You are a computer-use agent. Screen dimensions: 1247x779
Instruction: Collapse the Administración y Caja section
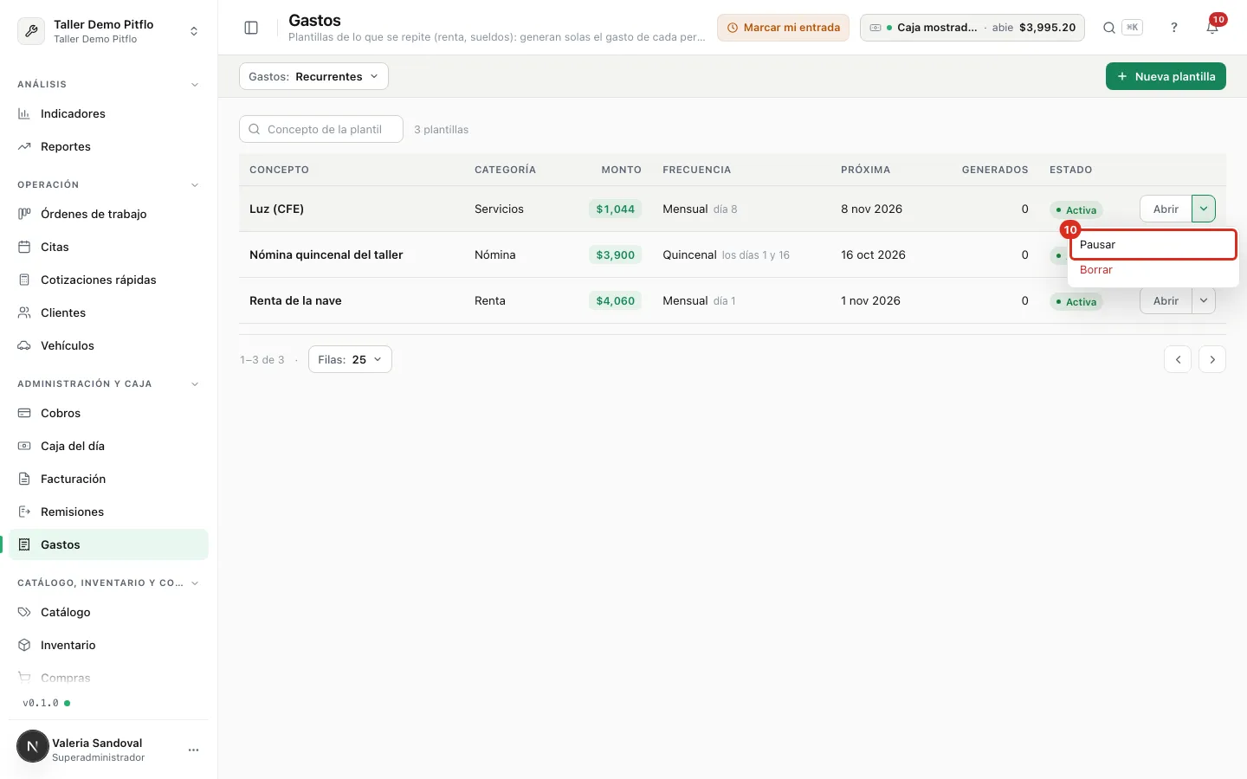[195, 384]
